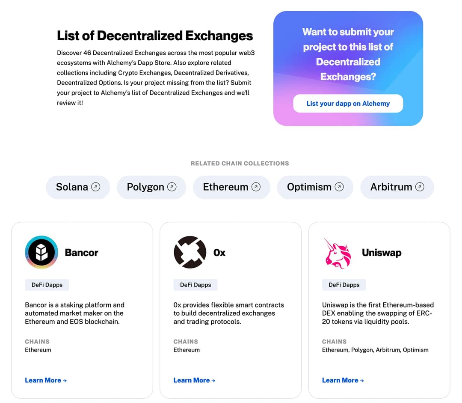Click the arrow icon inside the Arbitrum pill
The image size is (462, 403).
(420, 187)
